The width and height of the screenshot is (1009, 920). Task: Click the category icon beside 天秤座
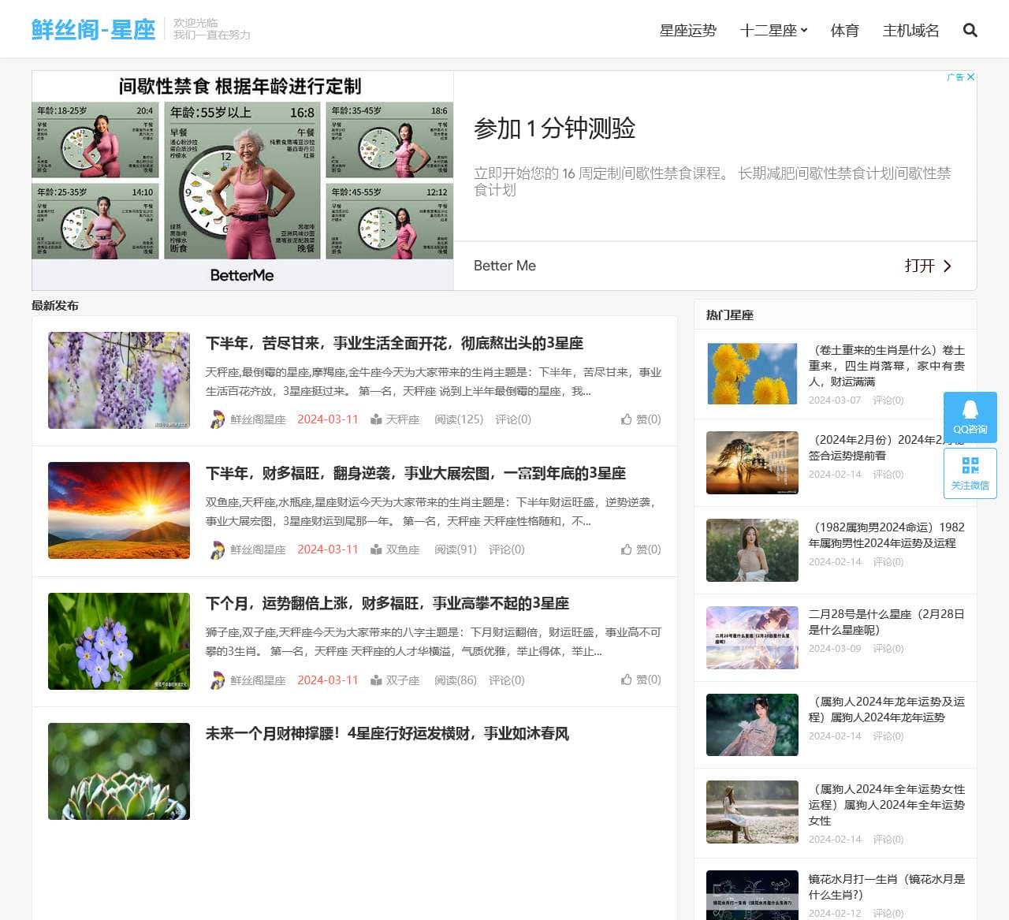(x=377, y=419)
